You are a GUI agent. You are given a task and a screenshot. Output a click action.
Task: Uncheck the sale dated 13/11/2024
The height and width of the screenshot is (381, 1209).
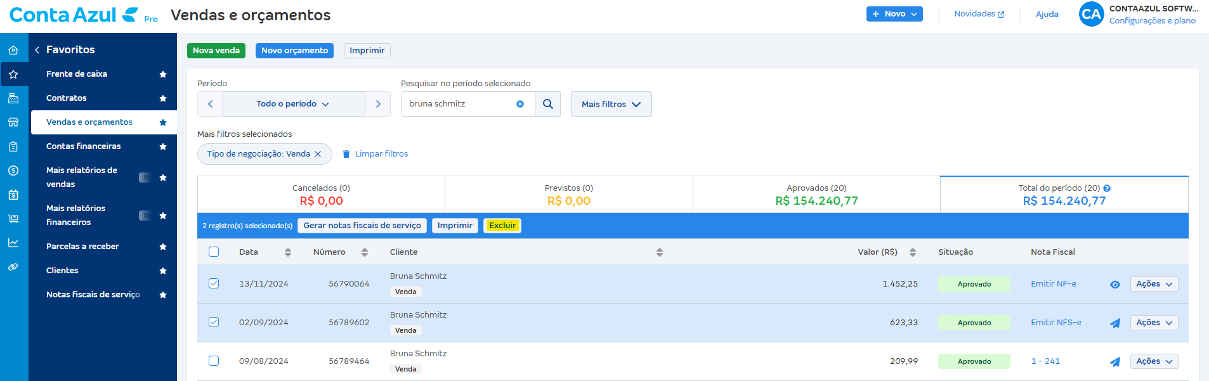(x=214, y=283)
